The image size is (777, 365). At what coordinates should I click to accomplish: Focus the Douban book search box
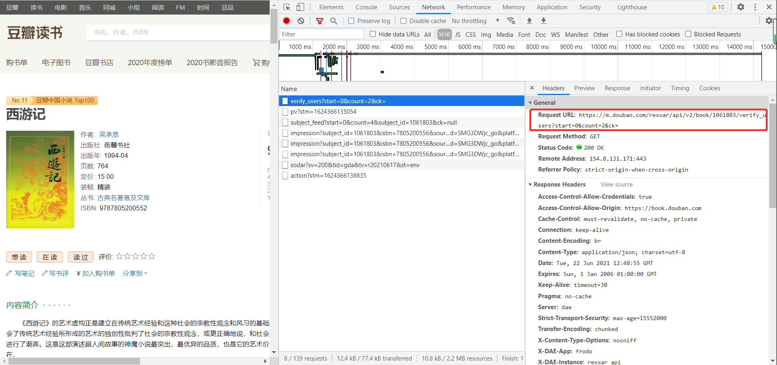pos(178,32)
